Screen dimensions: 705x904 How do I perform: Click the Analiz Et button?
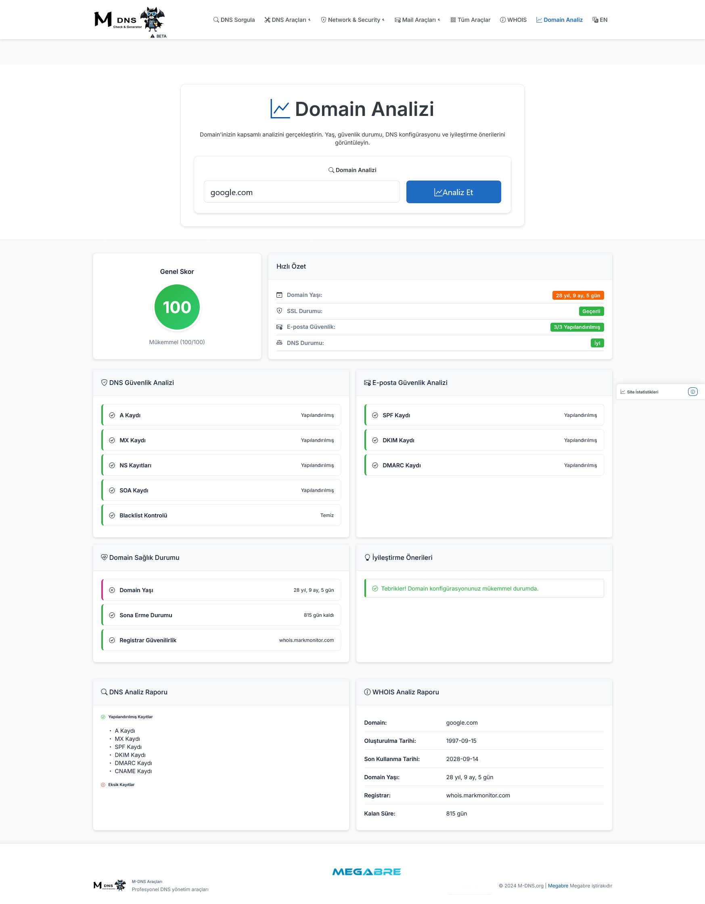pyautogui.click(x=454, y=191)
